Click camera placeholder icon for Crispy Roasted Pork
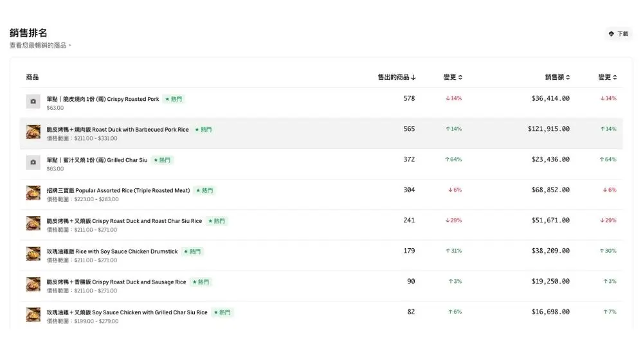Image resolution: width=643 pixels, height=360 pixels. coord(33,102)
